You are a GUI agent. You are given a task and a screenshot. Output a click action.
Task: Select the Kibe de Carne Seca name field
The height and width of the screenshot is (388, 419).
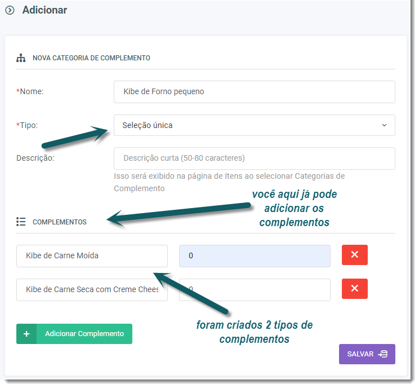coord(92,289)
